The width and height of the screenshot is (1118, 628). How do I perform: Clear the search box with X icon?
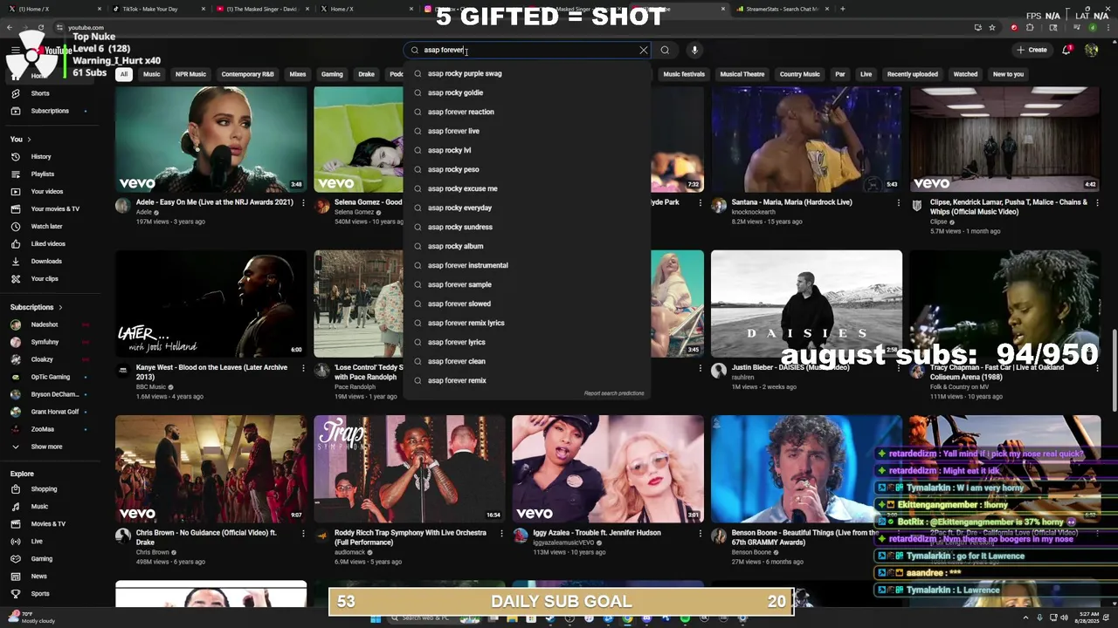644,50
